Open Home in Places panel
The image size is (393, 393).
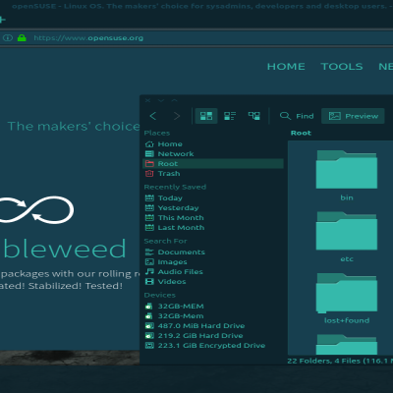click(213, 144)
